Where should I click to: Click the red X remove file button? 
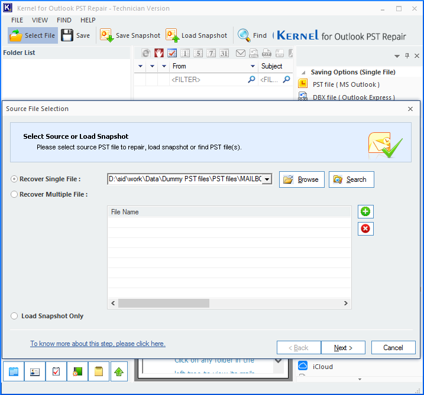tap(365, 228)
